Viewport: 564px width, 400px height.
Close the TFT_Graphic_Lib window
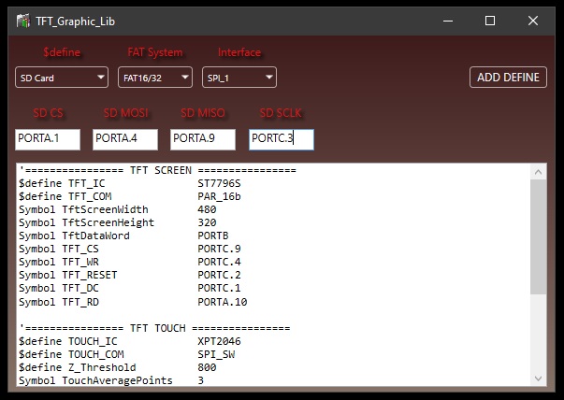pyautogui.click(x=533, y=20)
